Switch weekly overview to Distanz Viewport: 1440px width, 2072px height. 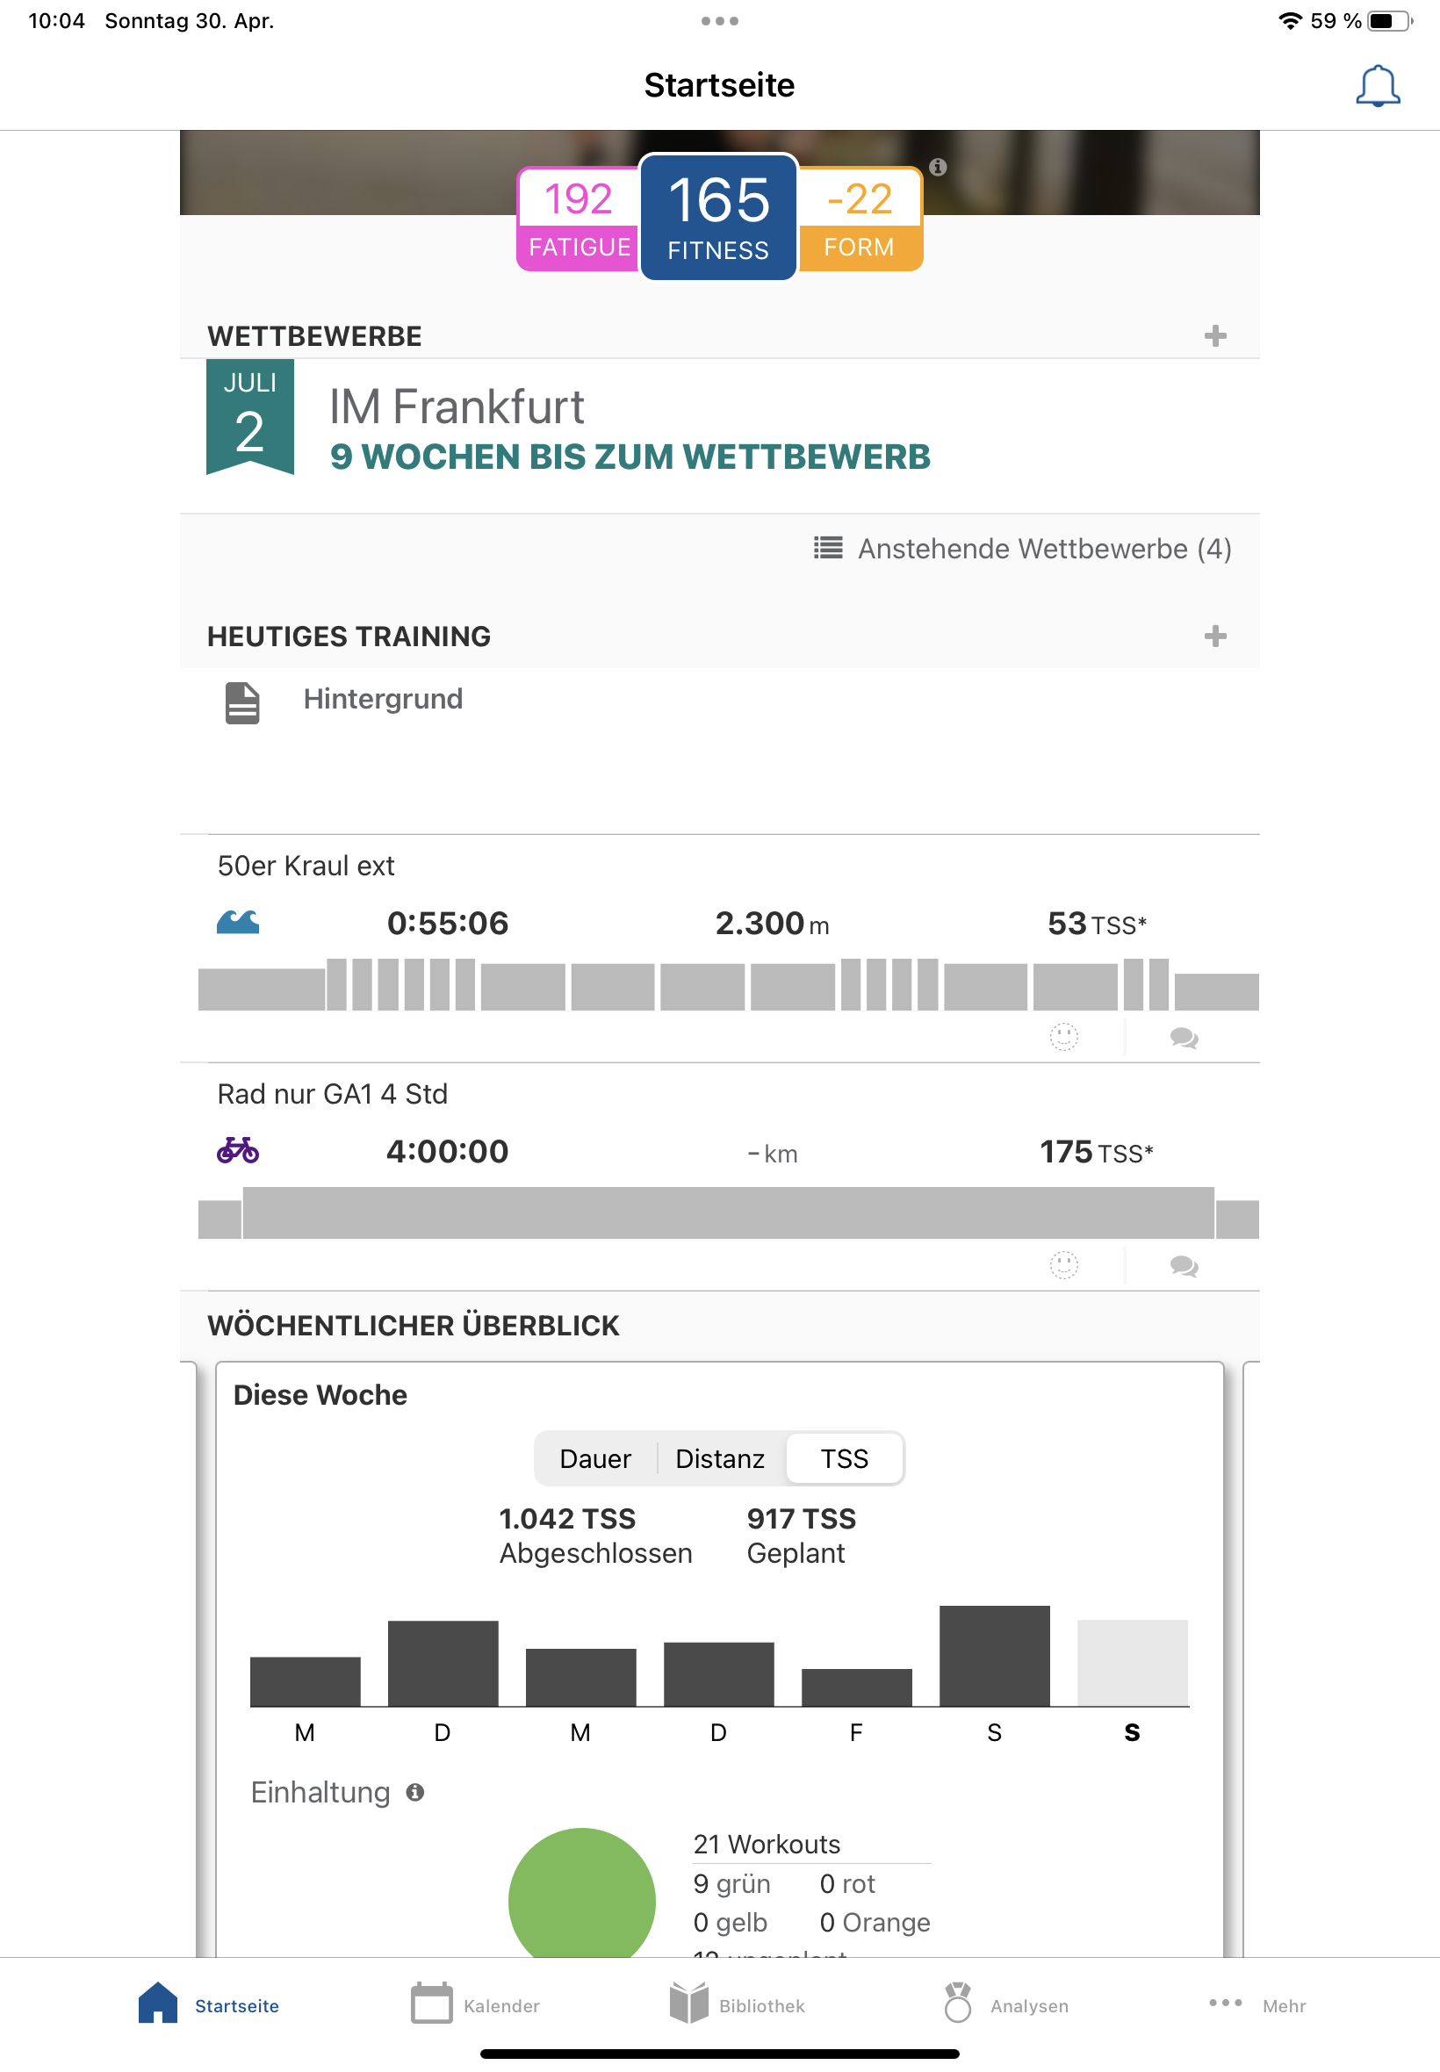click(719, 1457)
